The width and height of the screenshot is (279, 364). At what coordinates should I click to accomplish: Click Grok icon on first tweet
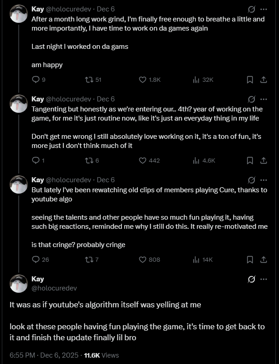click(x=251, y=9)
